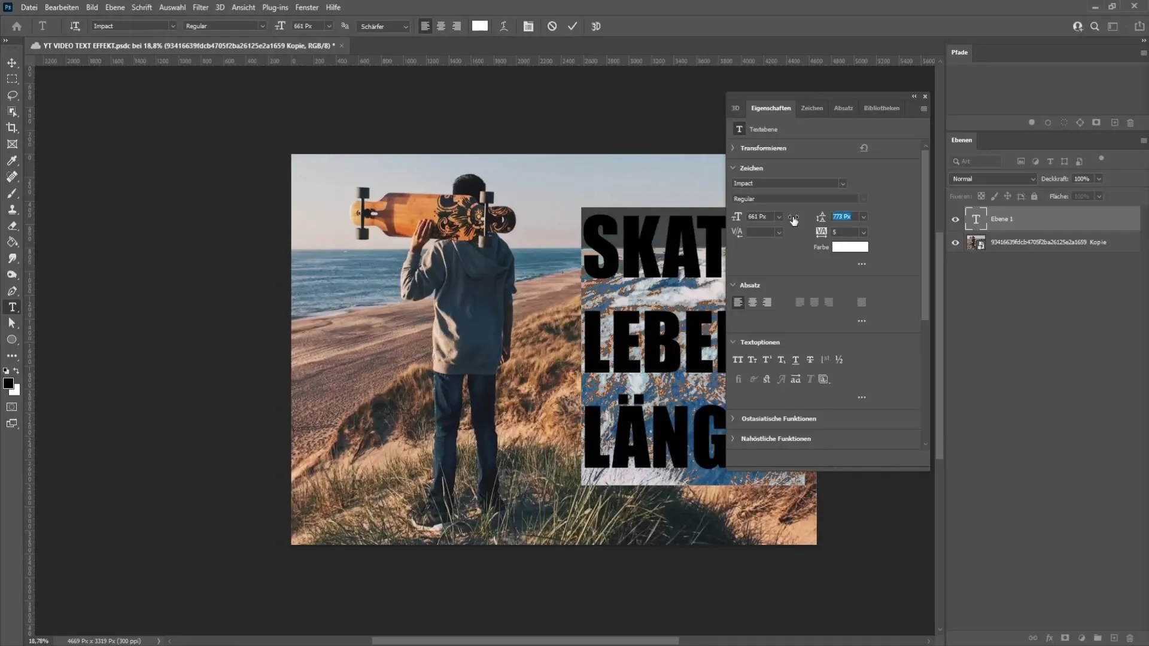Click the Zeichen tab in panel

[811, 107]
